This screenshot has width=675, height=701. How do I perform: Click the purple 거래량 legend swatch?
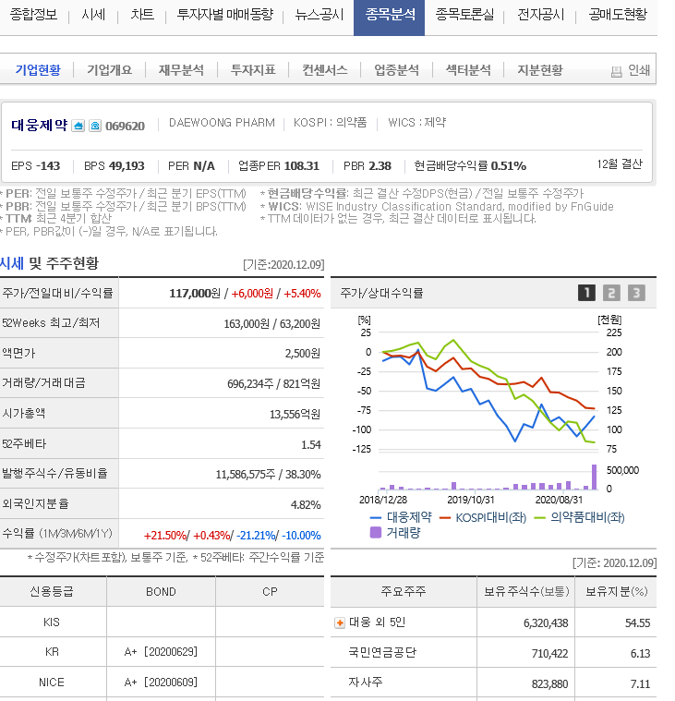[x=376, y=532]
